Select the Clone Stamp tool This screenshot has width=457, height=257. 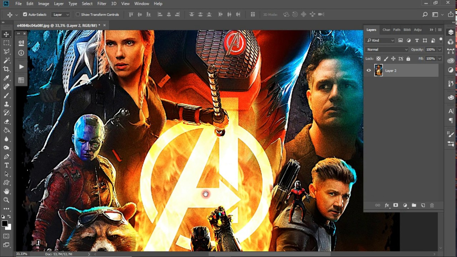[6, 104]
